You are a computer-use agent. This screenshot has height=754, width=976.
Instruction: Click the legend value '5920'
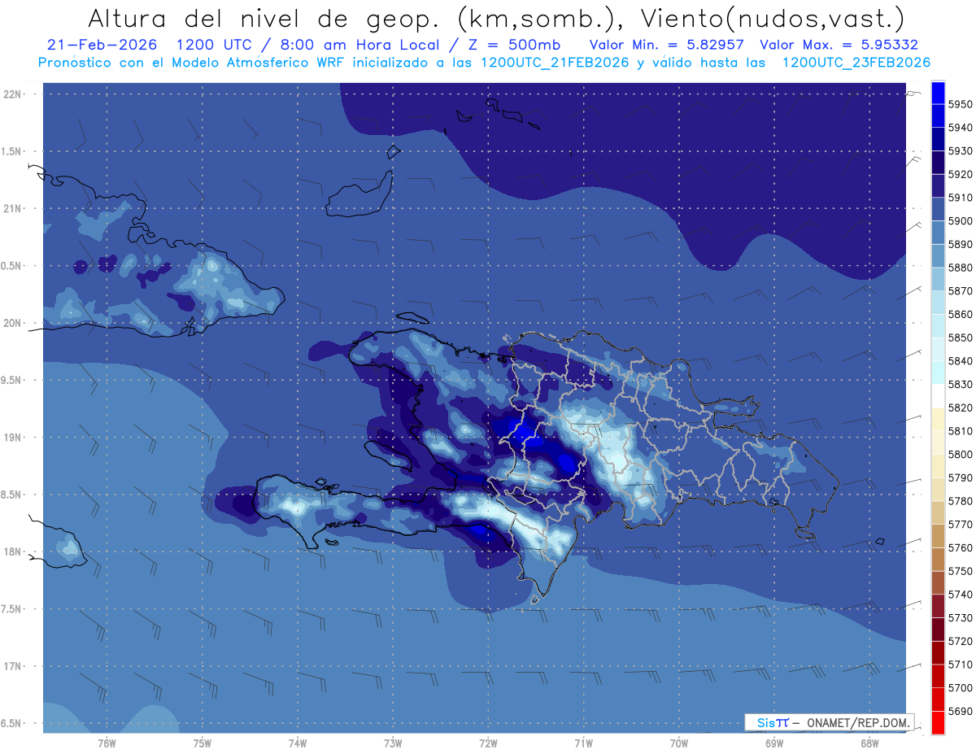coord(961,174)
